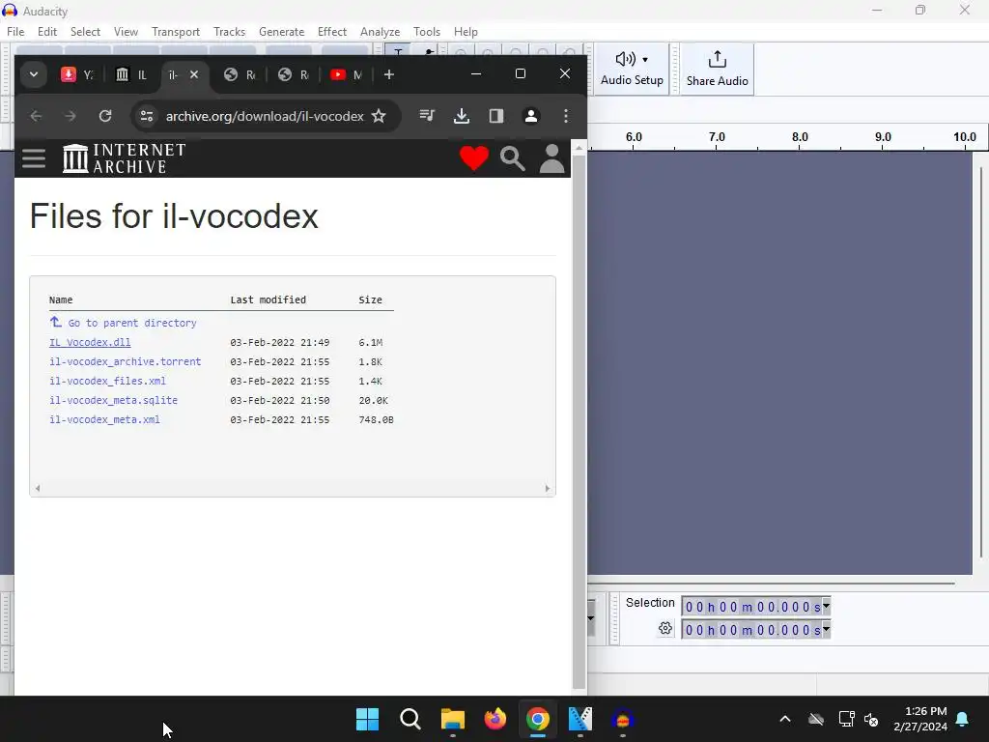Click the red heart donate icon
This screenshot has width=989, height=742.
pyautogui.click(x=473, y=158)
